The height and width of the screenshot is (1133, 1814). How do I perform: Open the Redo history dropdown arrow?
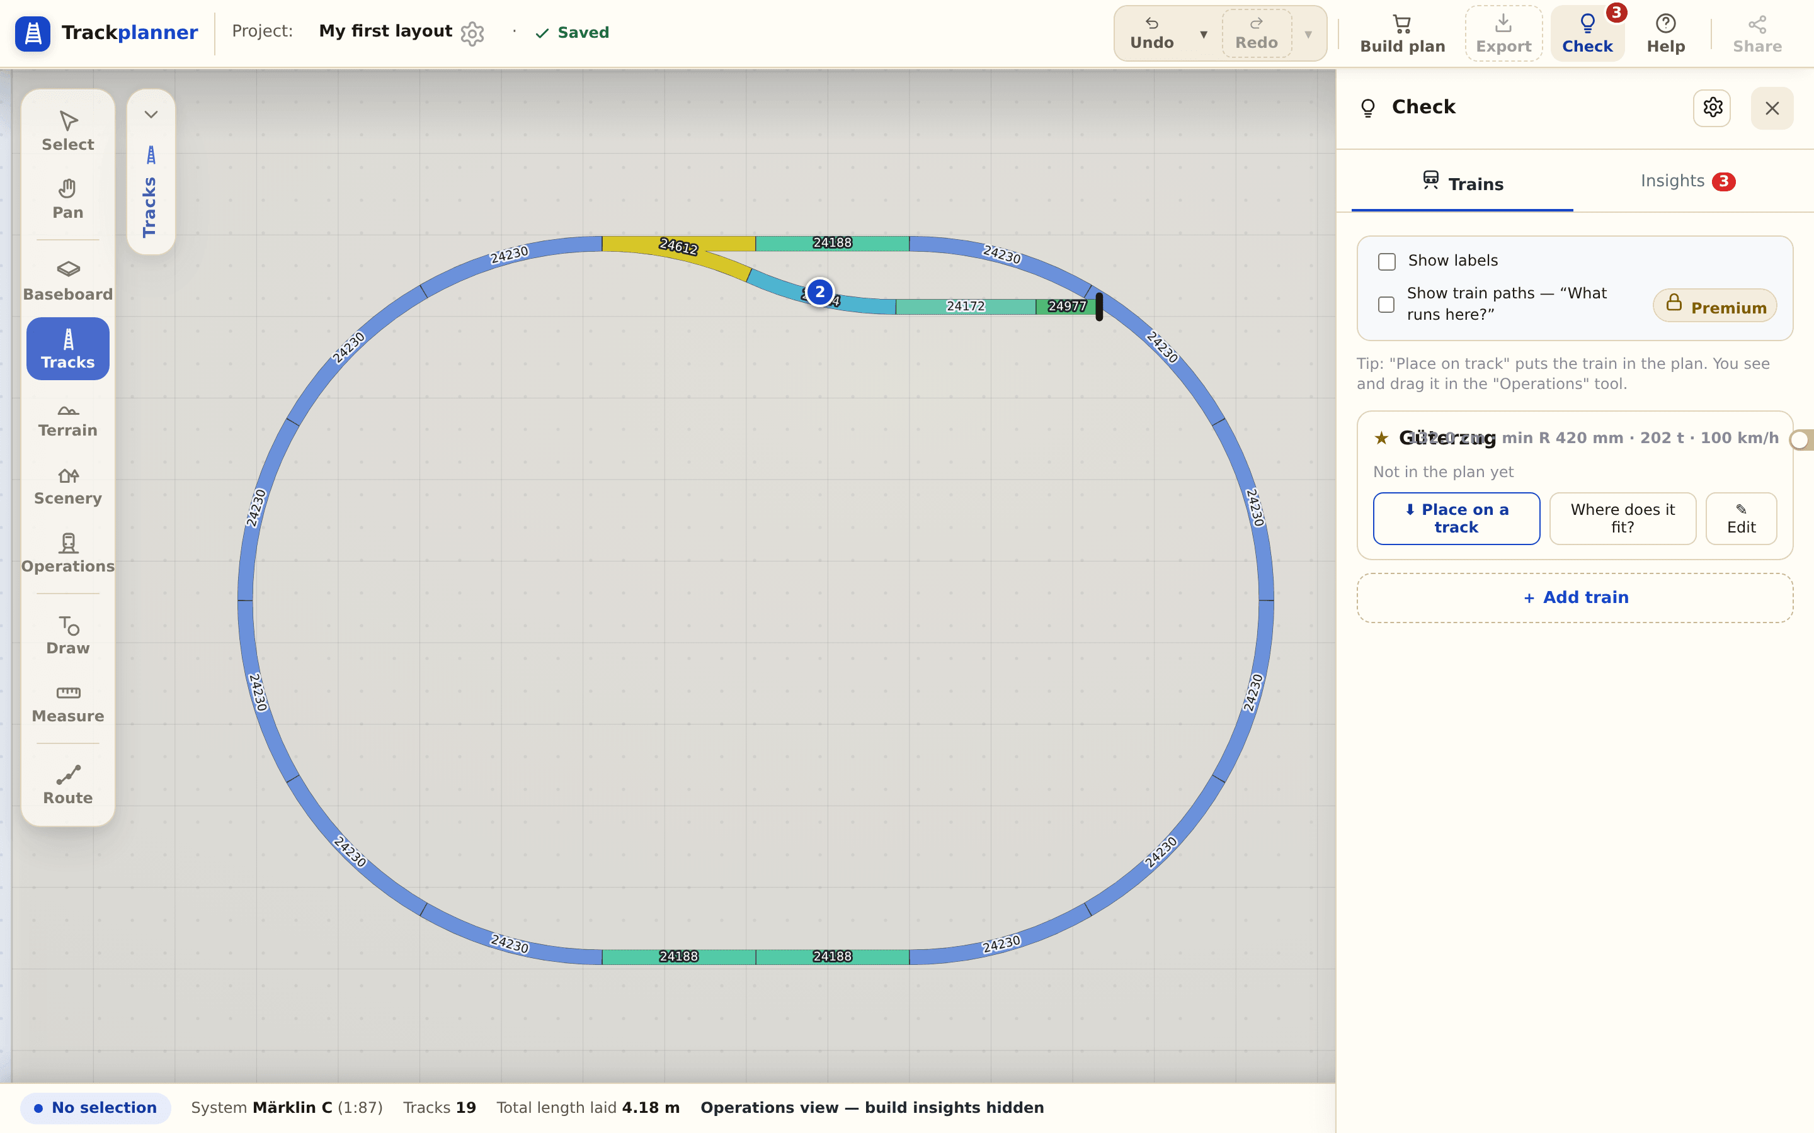pyautogui.click(x=1308, y=35)
